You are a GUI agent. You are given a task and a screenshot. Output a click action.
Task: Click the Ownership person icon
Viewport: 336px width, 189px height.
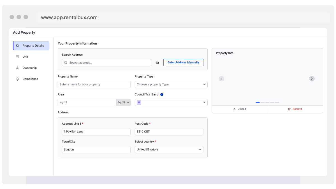click(17, 68)
